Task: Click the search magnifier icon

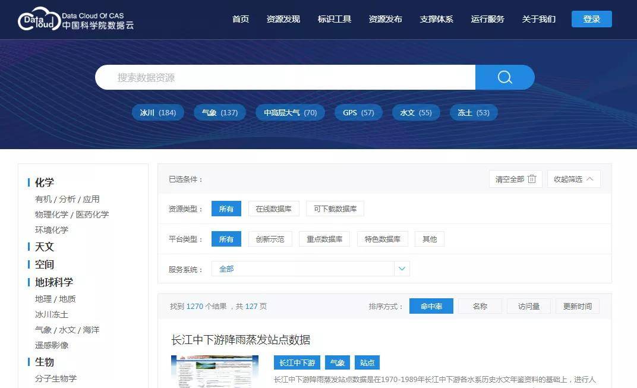Action: 504,77
